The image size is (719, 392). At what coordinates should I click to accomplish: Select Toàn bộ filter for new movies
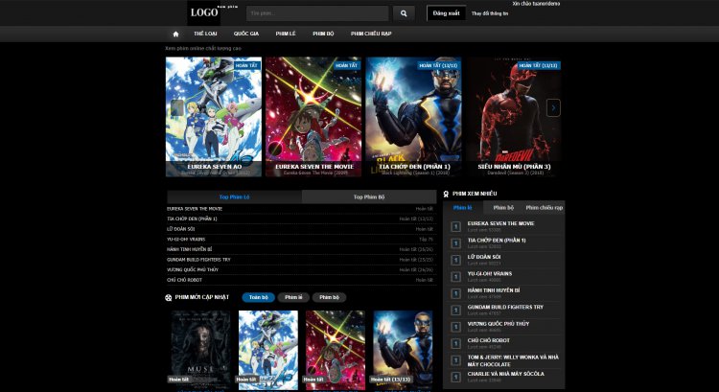click(259, 297)
